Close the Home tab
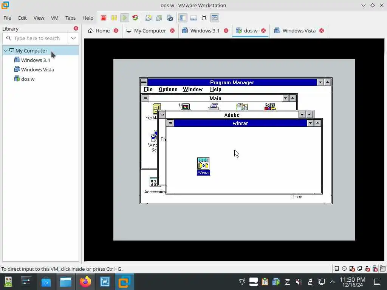The width and height of the screenshot is (387, 290). point(116,31)
